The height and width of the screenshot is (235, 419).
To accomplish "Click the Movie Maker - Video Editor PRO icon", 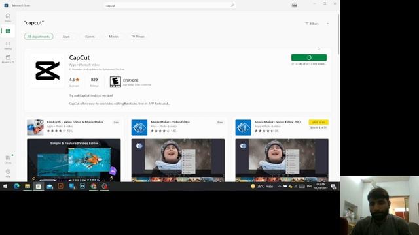I will [243, 127].
